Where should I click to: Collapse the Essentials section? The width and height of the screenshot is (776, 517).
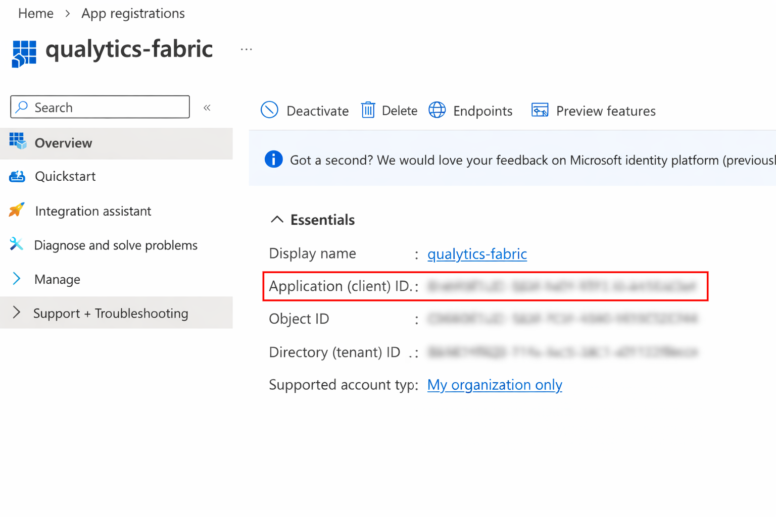click(x=277, y=219)
